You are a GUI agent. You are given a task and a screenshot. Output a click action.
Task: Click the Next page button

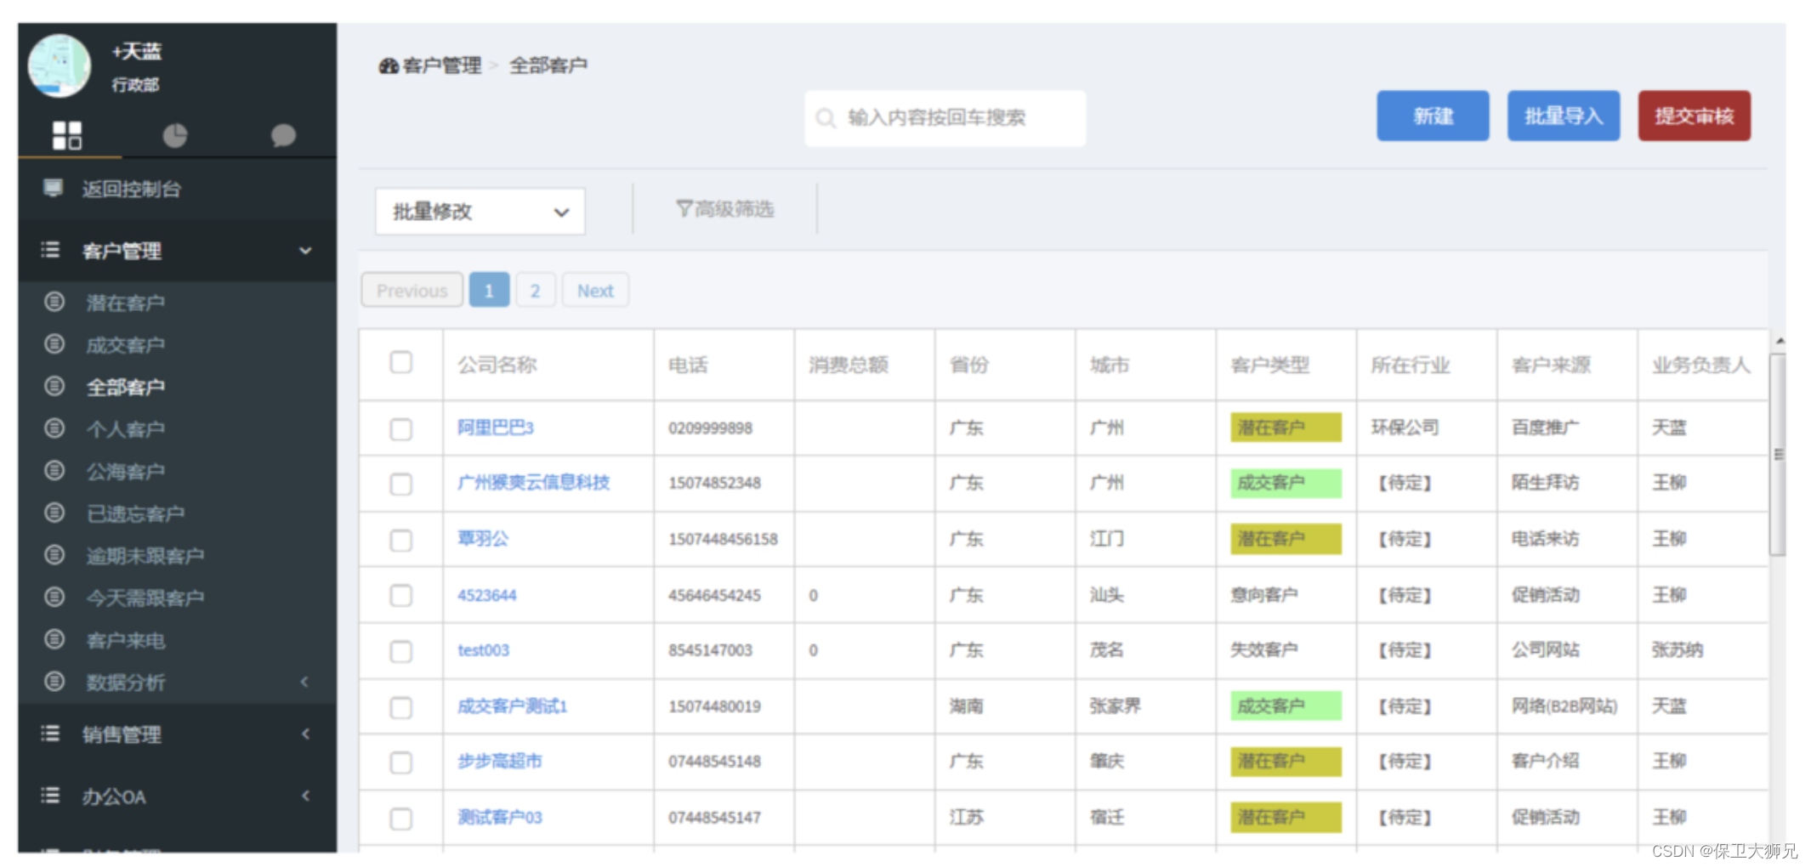(595, 290)
